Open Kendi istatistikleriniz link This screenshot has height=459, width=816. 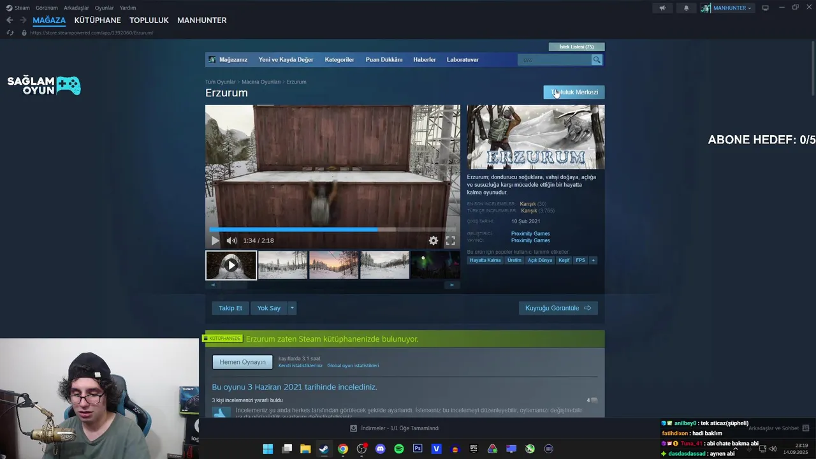click(x=300, y=366)
